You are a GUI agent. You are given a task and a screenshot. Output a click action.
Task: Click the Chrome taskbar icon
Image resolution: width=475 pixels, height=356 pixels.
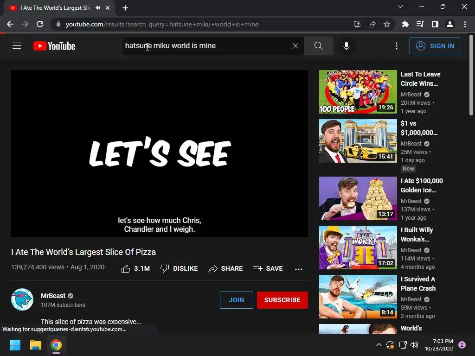[x=56, y=345]
